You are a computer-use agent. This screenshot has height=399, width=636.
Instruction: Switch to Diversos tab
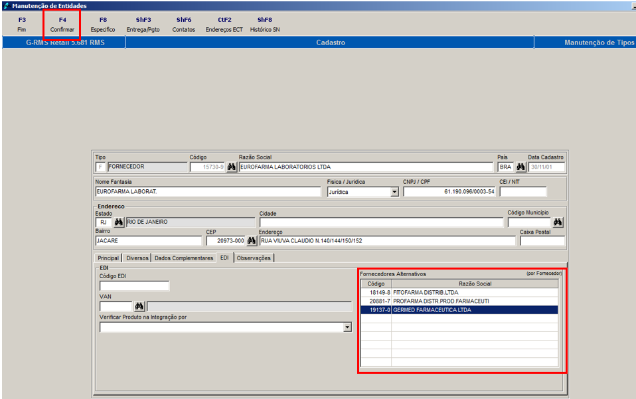pos(137,258)
